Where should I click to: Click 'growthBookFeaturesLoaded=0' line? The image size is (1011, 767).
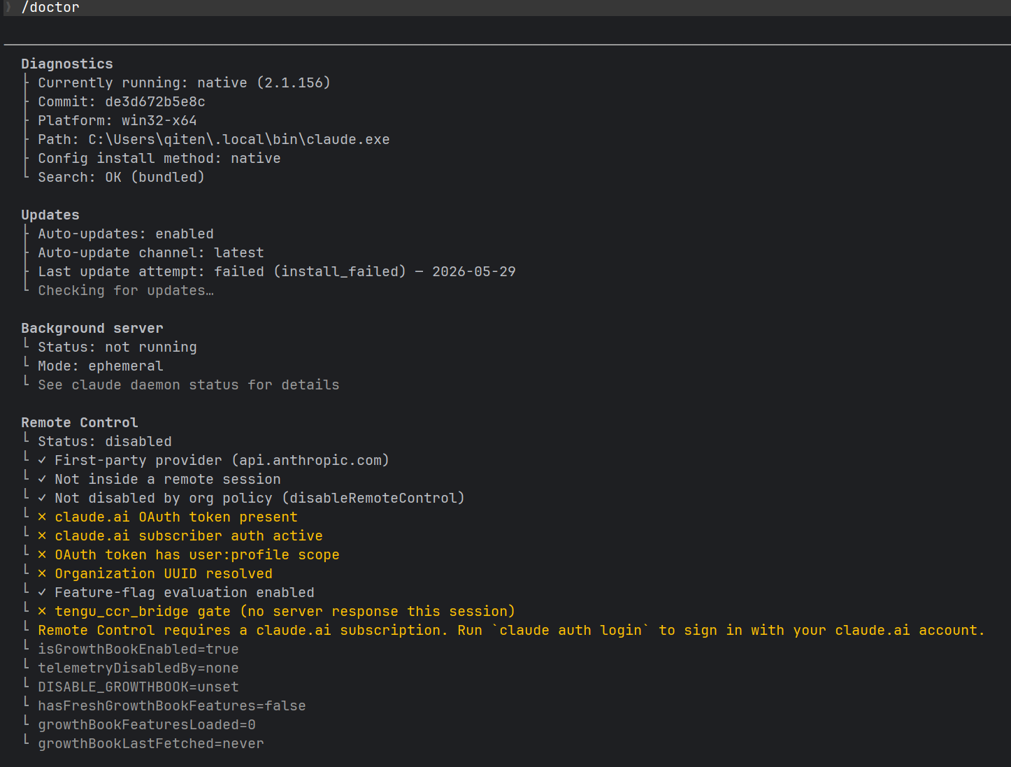147,725
